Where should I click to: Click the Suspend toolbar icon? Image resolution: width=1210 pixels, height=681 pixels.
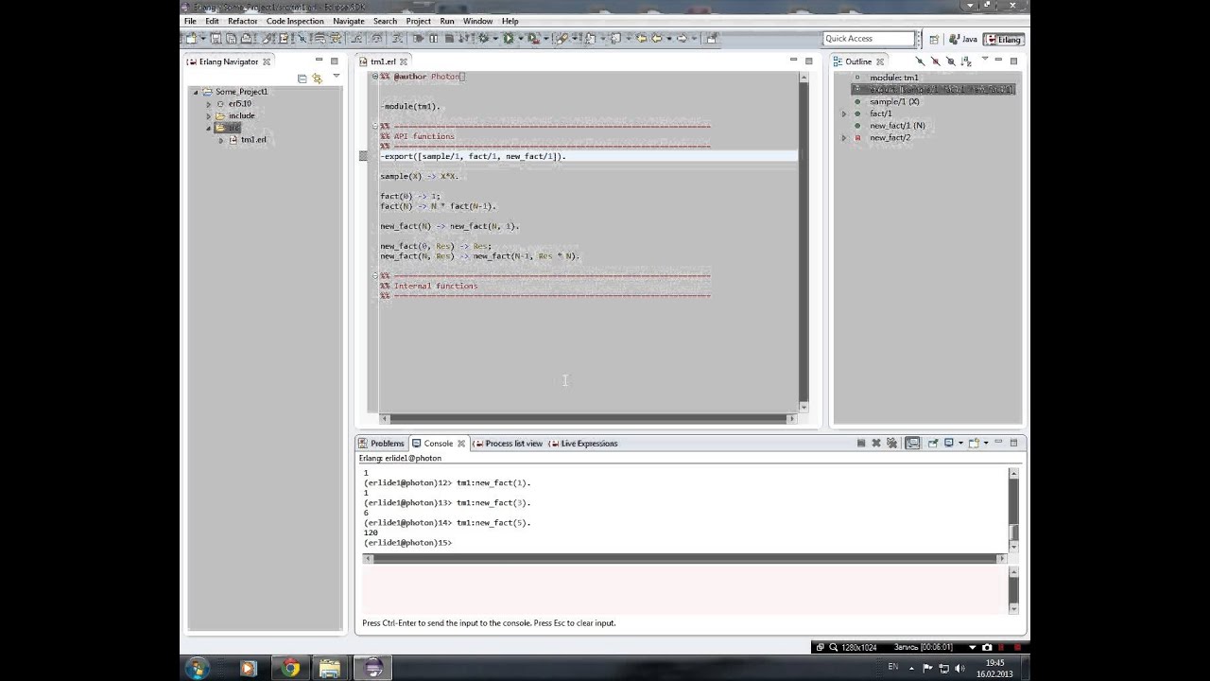[x=433, y=39]
